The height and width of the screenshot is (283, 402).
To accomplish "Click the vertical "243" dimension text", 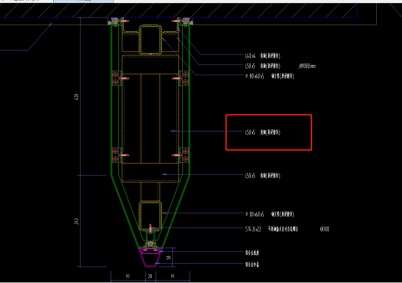I will pyautogui.click(x=77, y=222).
